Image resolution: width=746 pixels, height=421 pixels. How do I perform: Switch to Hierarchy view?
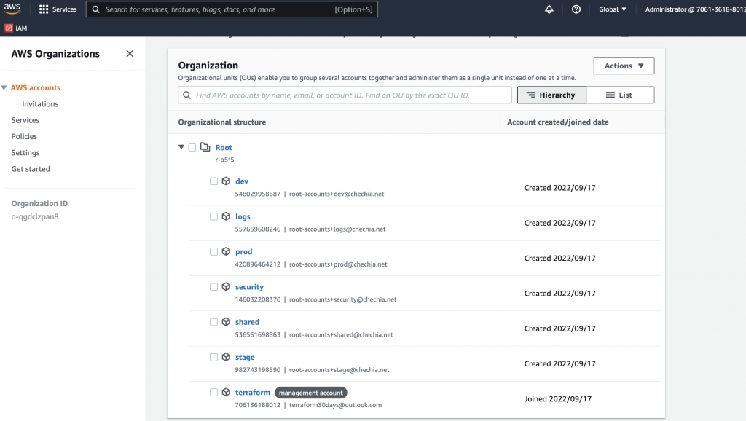[x=551, y=95]
